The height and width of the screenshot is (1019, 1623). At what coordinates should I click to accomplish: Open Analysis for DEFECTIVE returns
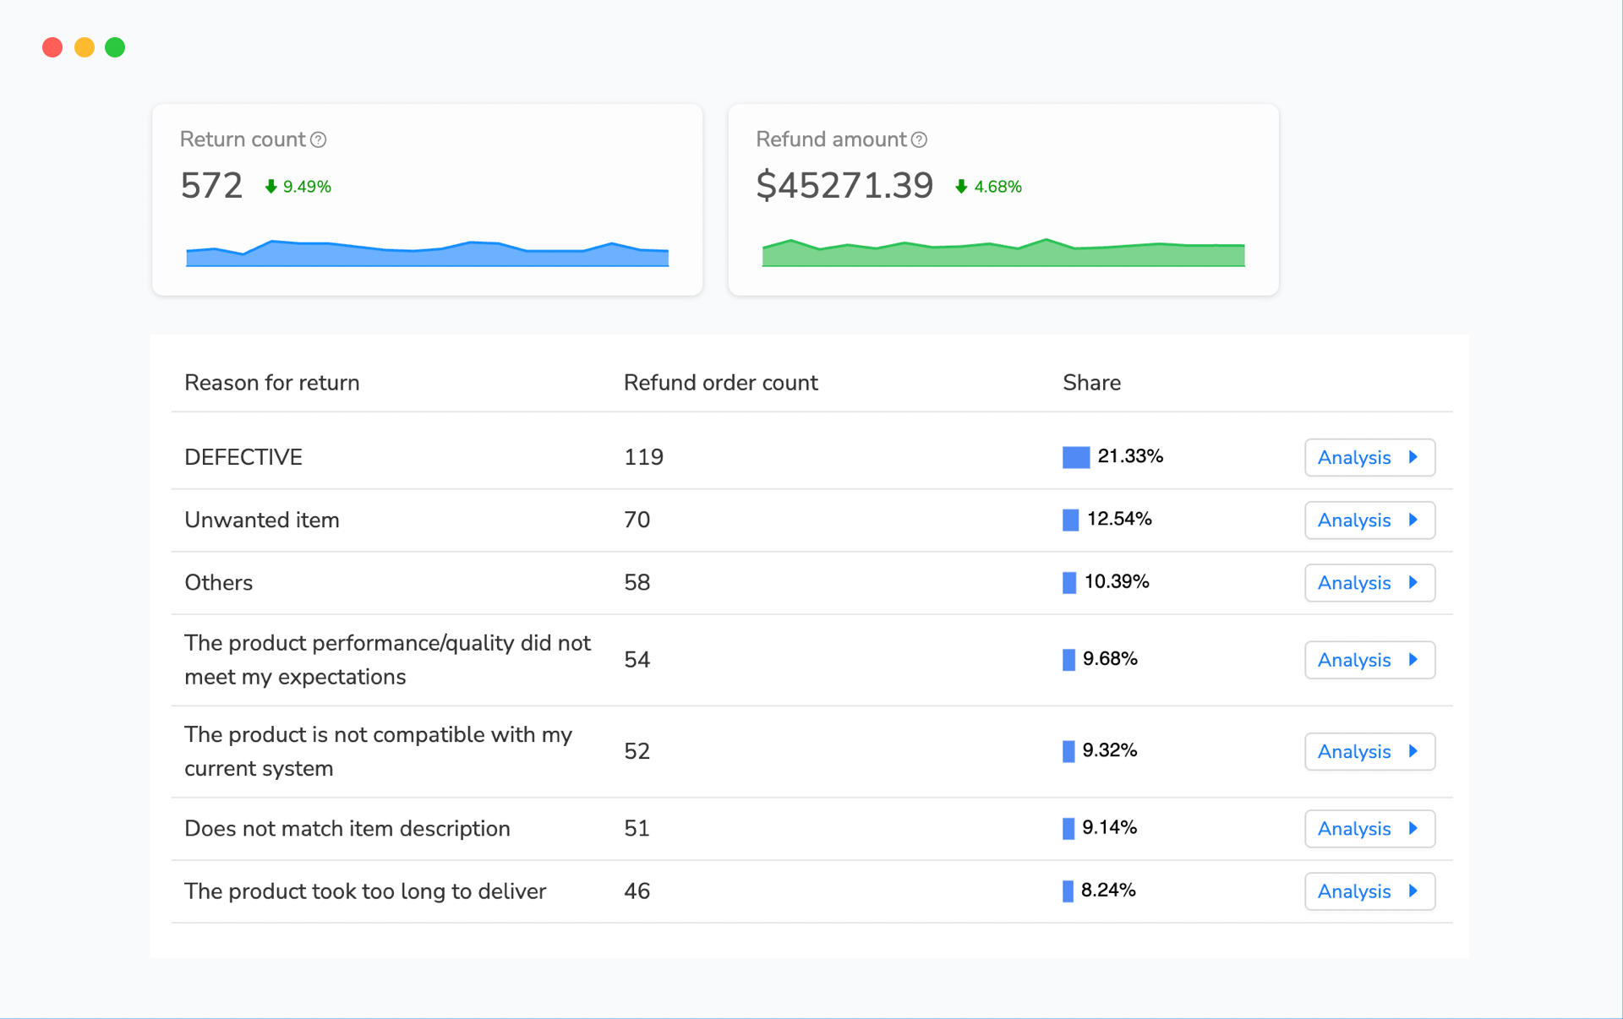tap(1369, 457)
